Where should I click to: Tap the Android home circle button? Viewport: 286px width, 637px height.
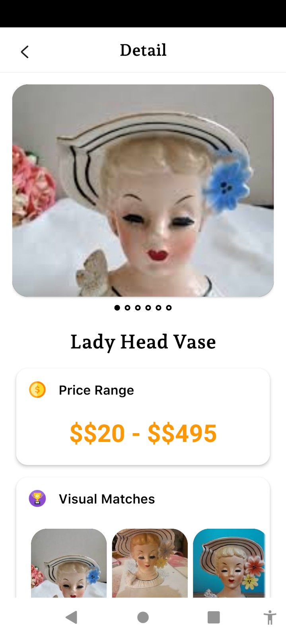tap(143, 617)
